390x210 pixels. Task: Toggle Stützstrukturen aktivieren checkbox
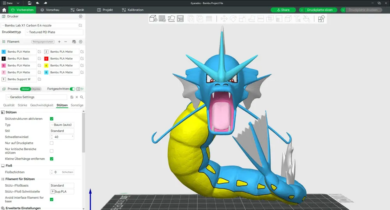(x=51, y=119)
